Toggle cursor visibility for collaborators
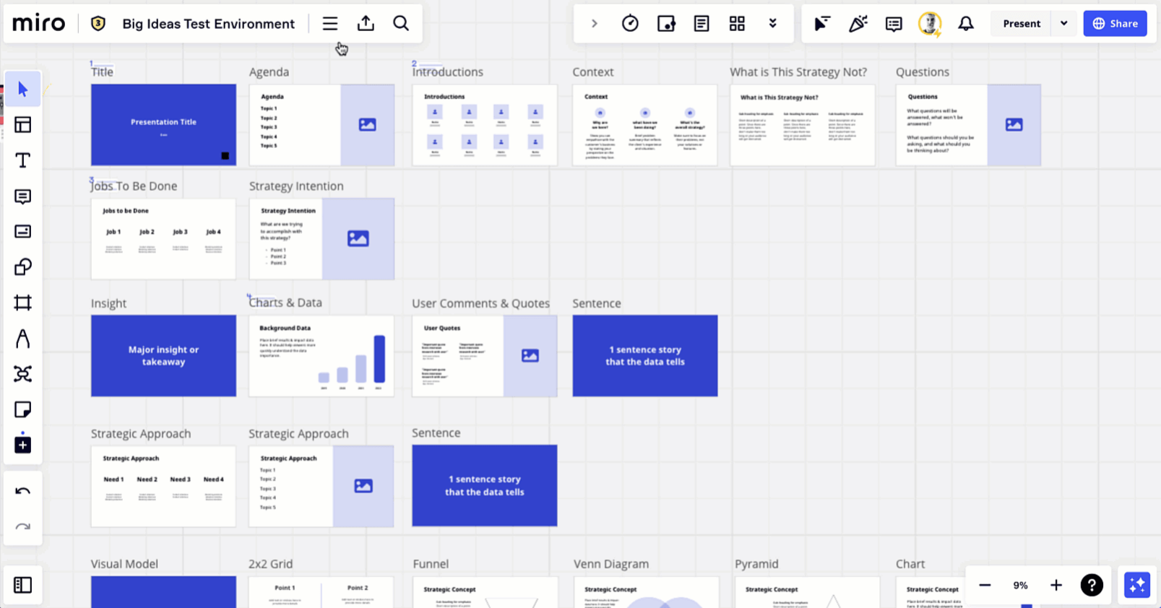Image resolution: width=1161 pixels, height=608 pixels. 821,24
